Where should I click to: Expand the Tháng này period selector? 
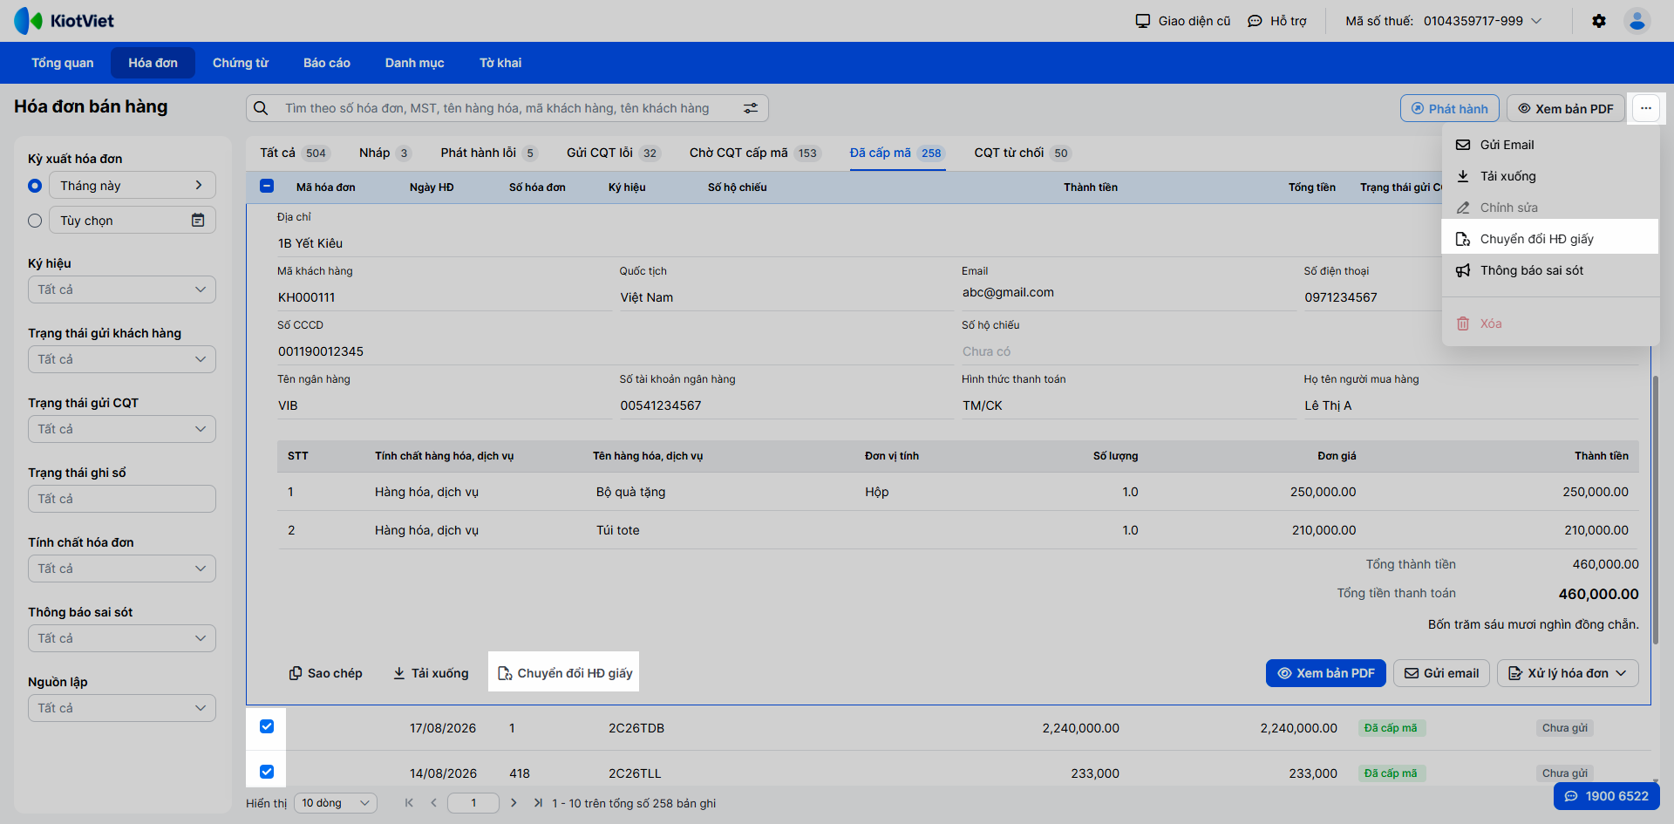133,185
